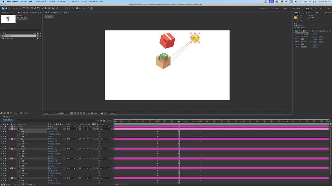The image size is (332, 186).
Task: Switch to the プレビュー panel tab
Action: click(307, 13)
